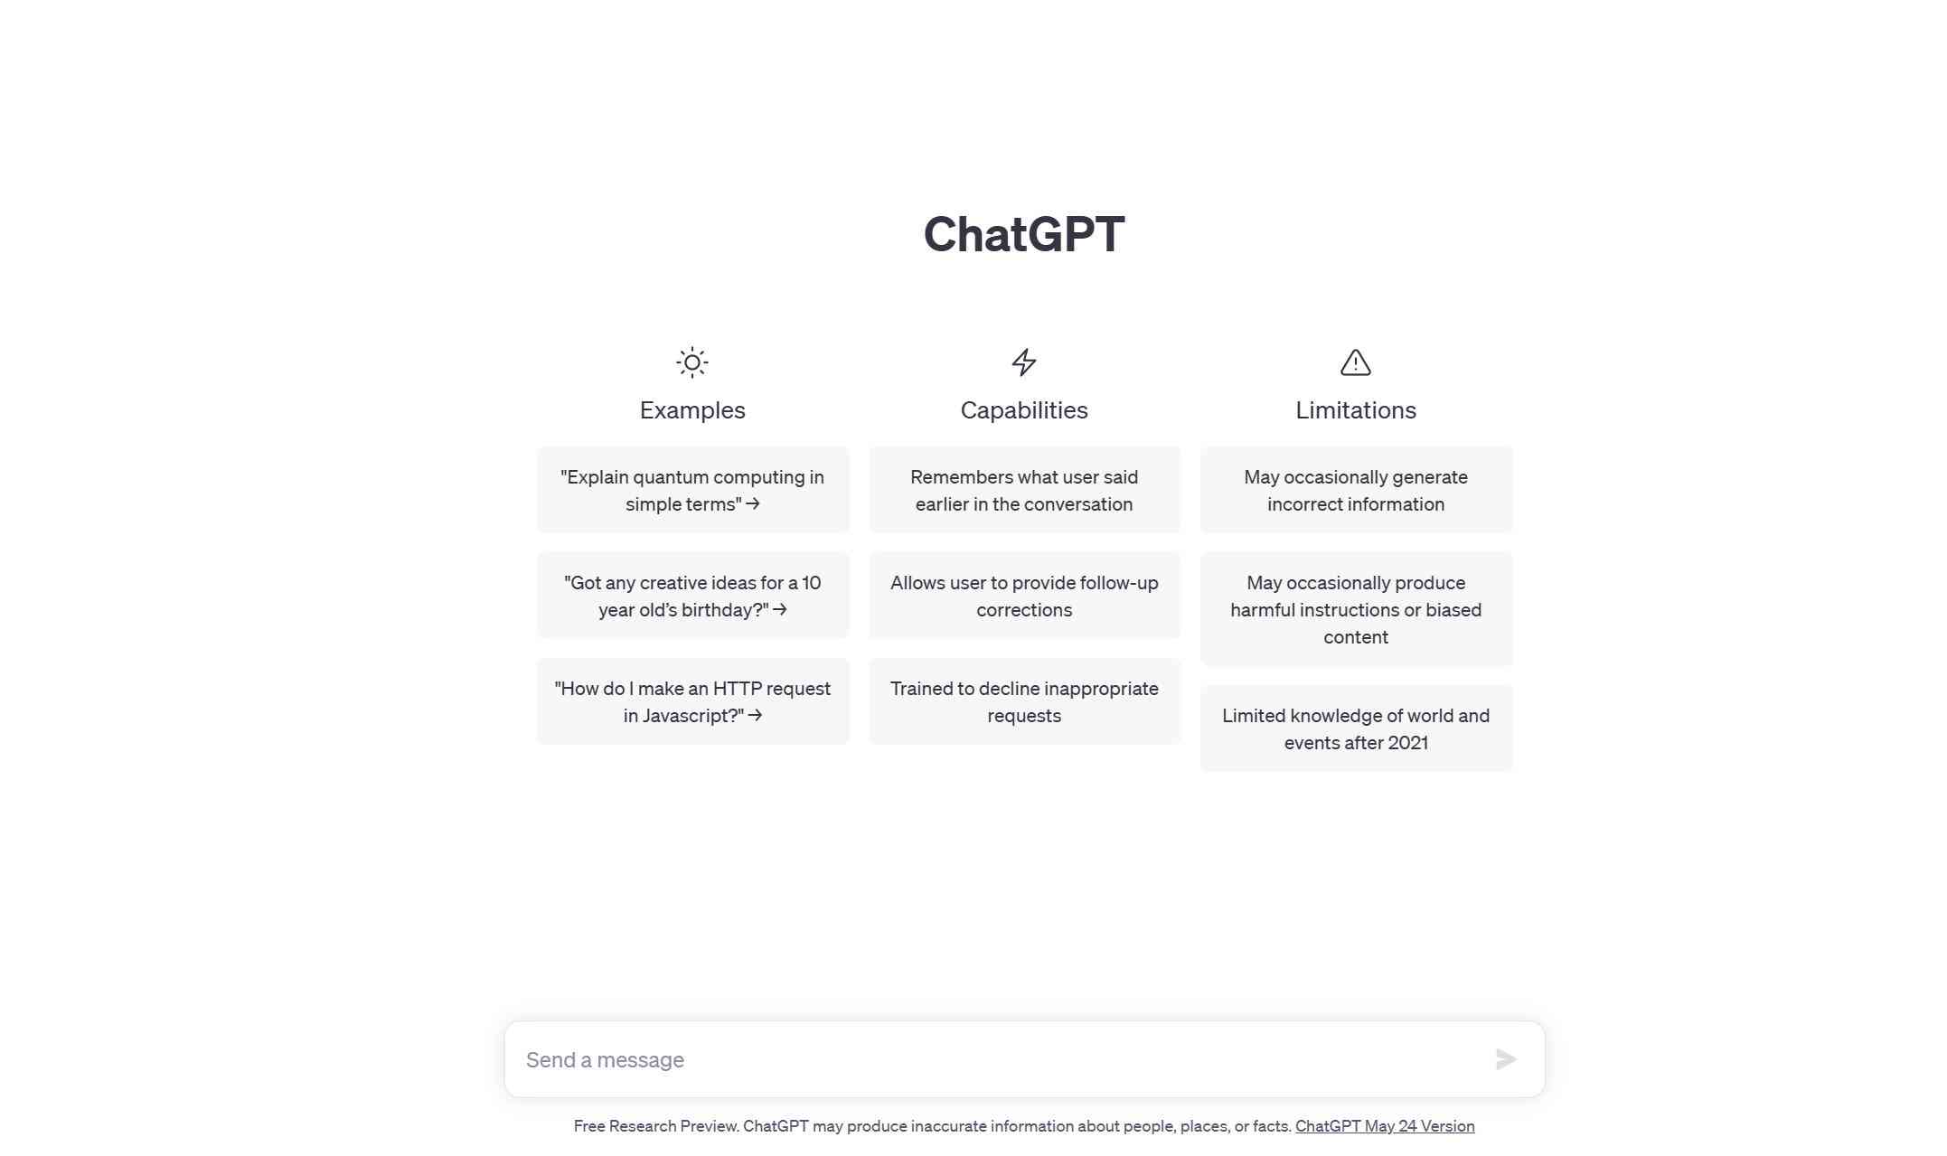Click the 'How do I make an HTTP request in Javascript?' prompt
The image size is (1947, 1156).
point(692,702)
